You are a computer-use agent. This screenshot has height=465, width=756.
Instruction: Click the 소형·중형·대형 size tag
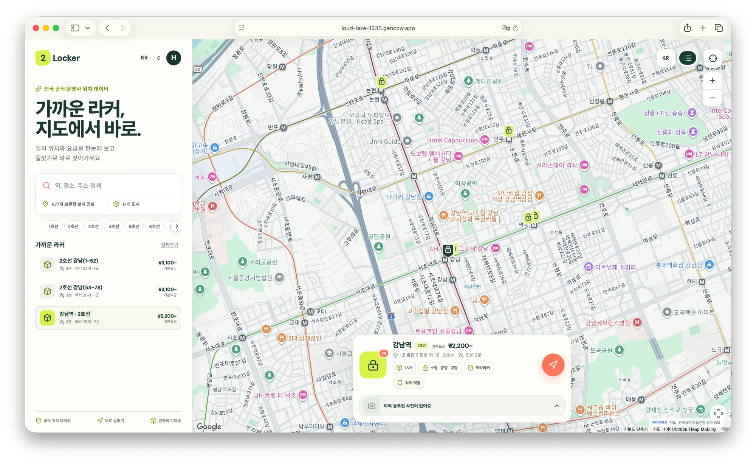coord(440,368)
